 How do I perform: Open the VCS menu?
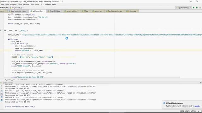pos(42,4)
